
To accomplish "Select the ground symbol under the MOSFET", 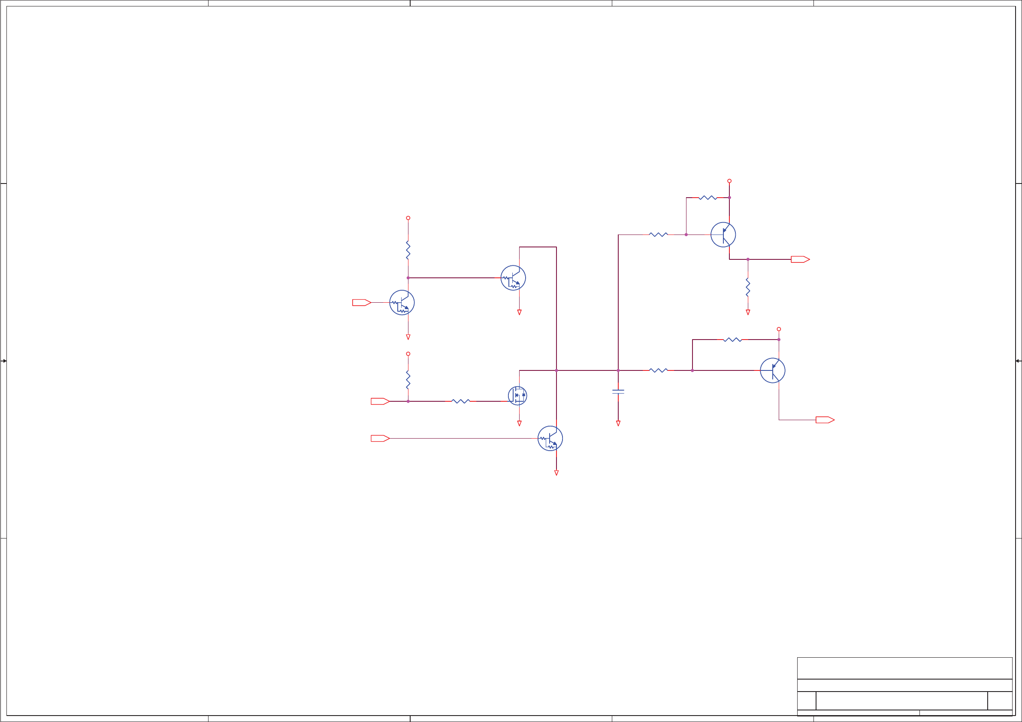I will point(519,424).
